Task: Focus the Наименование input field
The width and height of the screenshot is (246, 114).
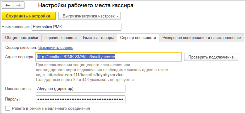Action: pos(76,27)
